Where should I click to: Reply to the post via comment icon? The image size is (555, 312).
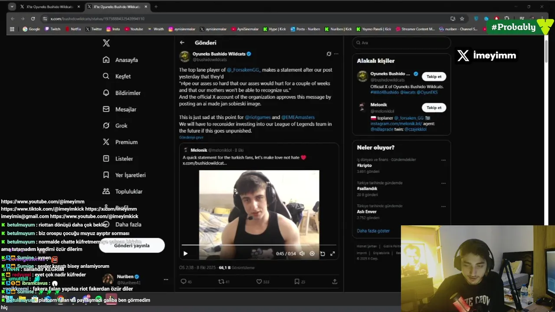pos(183,282)
